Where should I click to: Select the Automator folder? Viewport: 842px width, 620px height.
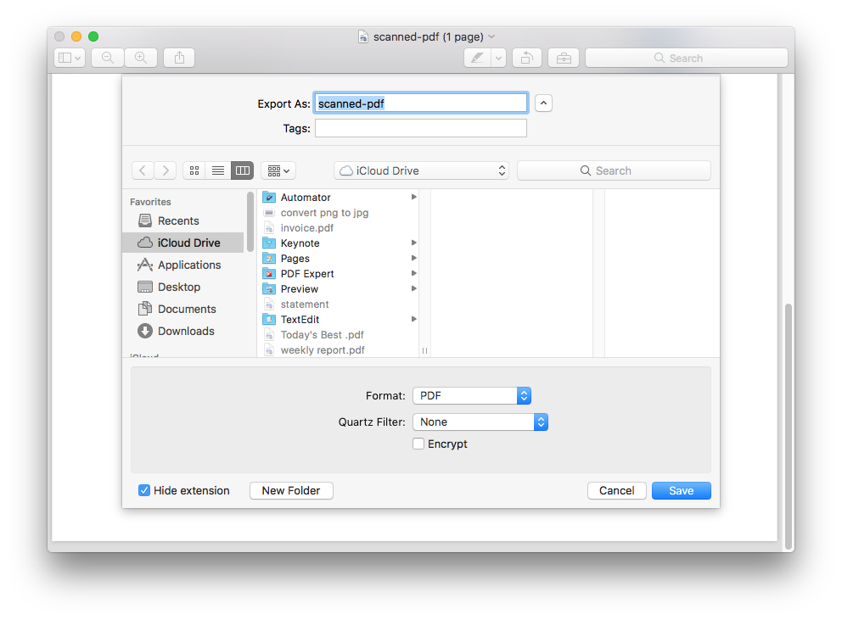(340, 197)
